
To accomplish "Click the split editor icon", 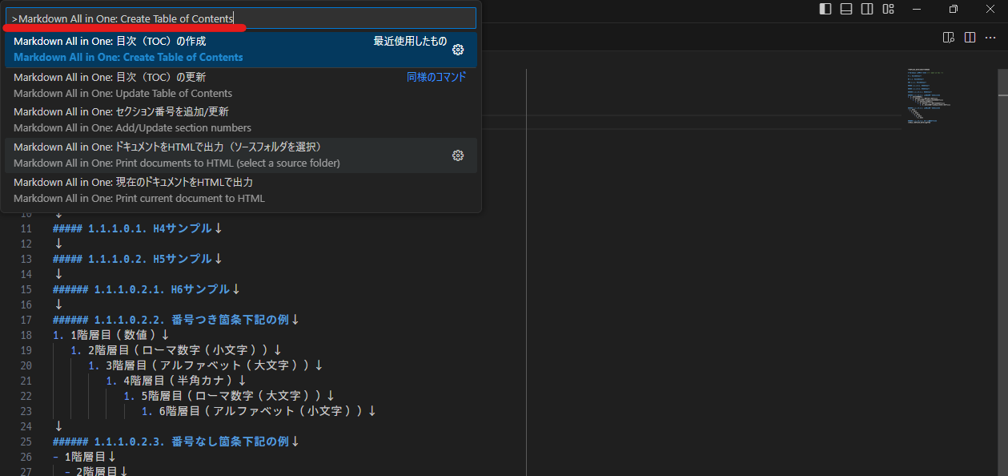I will pyautogui.click(x=970, y=37).
